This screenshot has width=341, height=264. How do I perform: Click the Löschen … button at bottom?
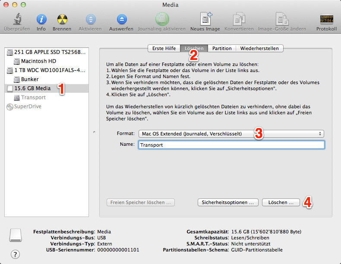tap(281, 202)
